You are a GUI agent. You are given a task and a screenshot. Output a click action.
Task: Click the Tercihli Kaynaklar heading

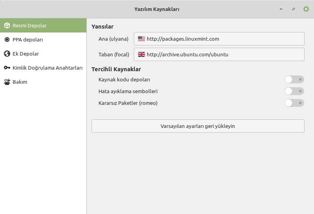click(x=116, y=69)
